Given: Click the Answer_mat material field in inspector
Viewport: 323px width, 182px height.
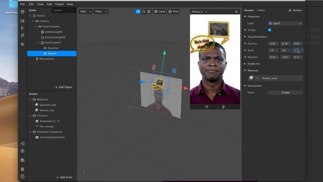Looking at the screenshot, I should pyautogui.click(x=282, y=78).
